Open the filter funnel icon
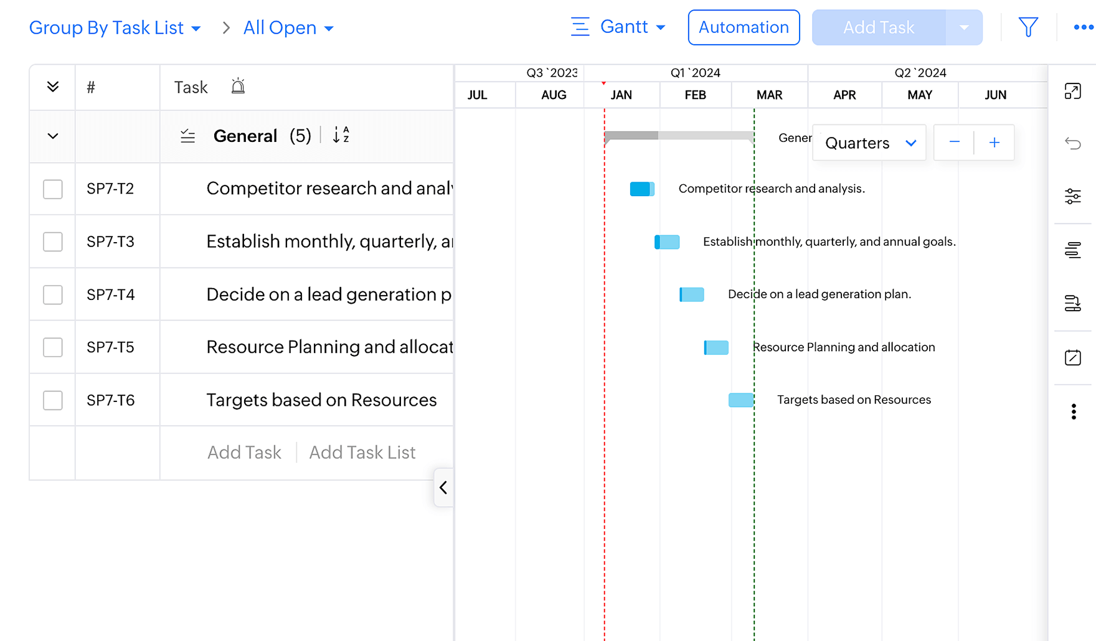Screen dimensions: 1096x641 click(1028, 27)
